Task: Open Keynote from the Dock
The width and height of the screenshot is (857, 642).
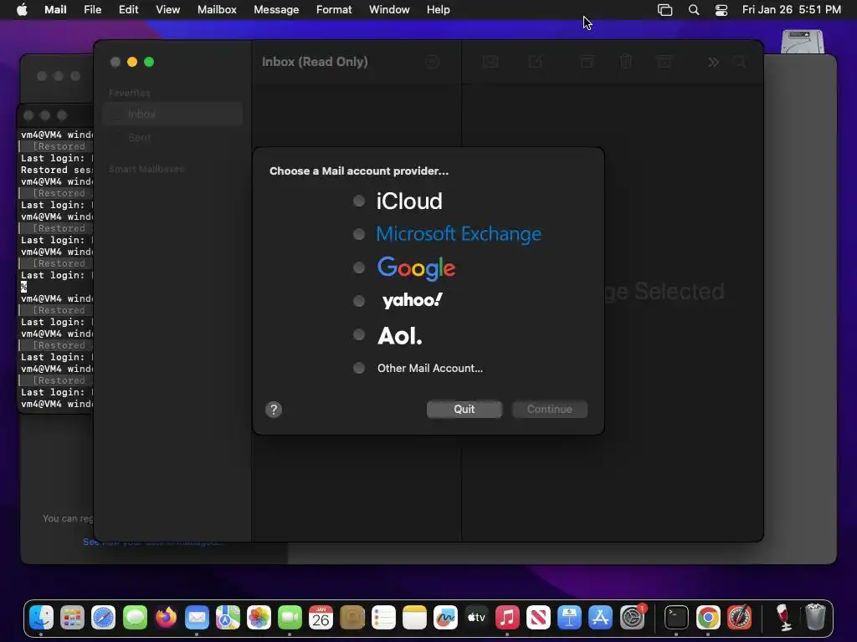Action: (569, 618)
